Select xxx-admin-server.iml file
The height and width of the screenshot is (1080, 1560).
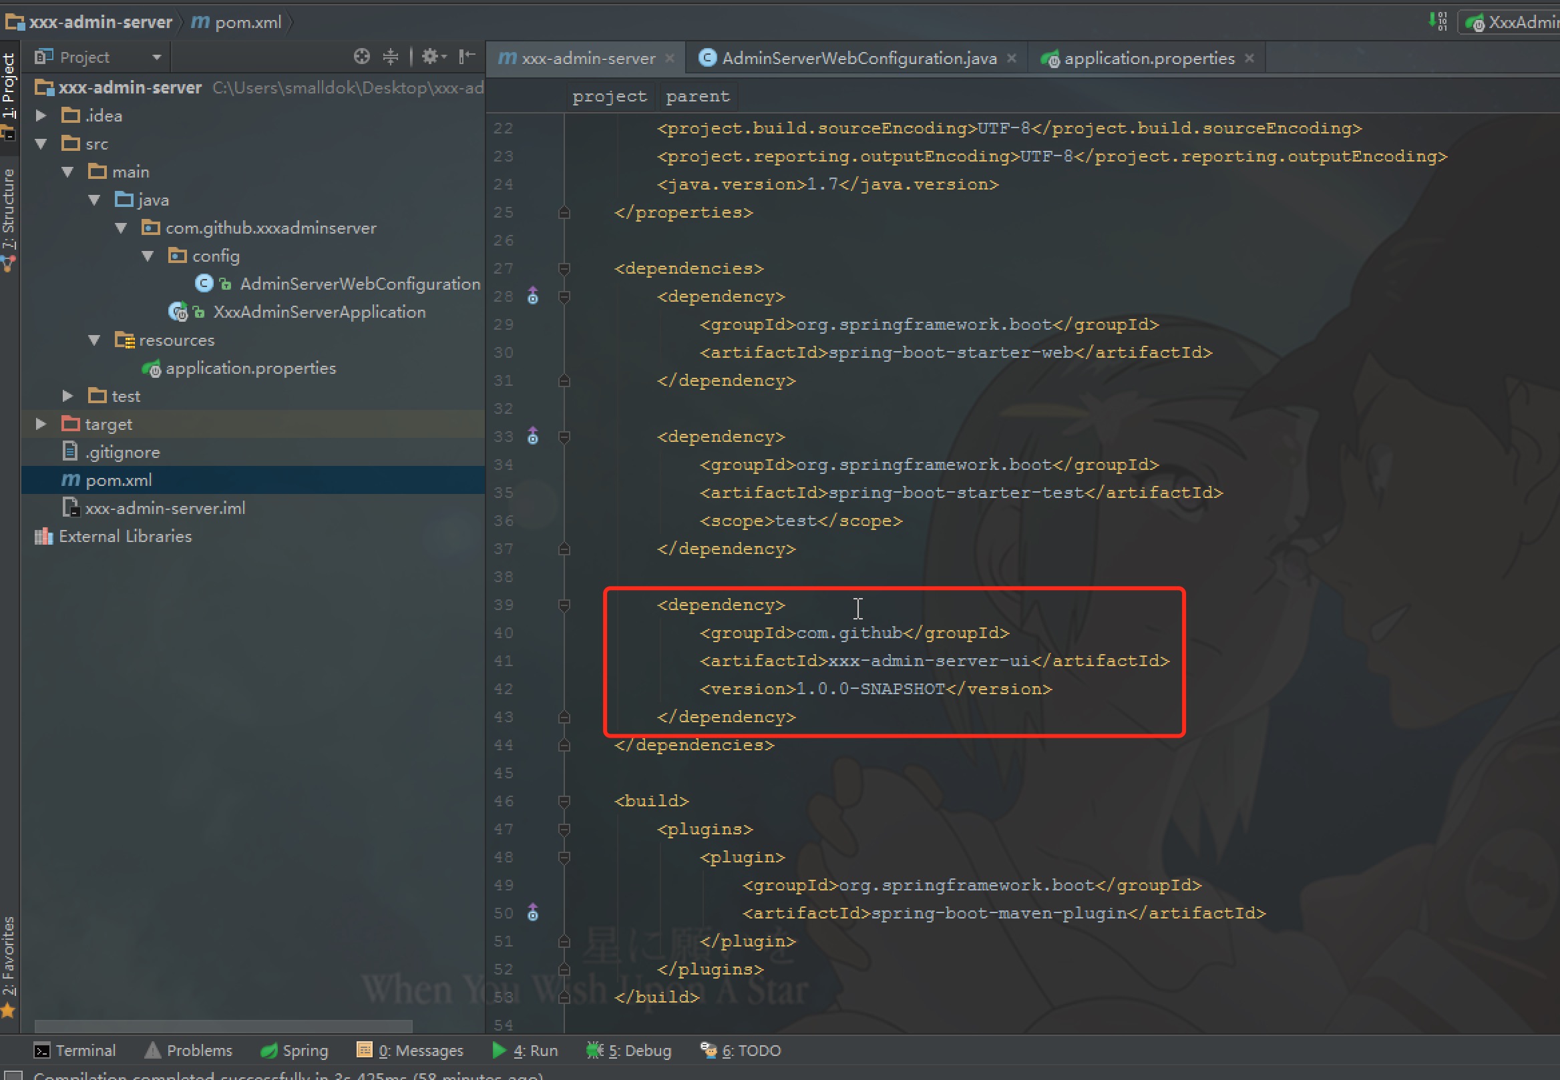[x=154, y=508]
